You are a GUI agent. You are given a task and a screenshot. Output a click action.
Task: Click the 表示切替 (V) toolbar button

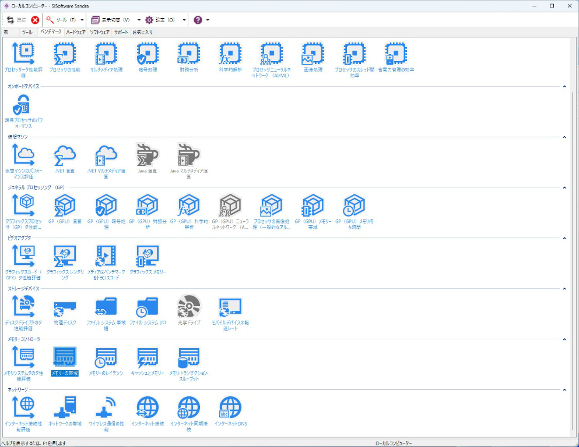point(111,20)
